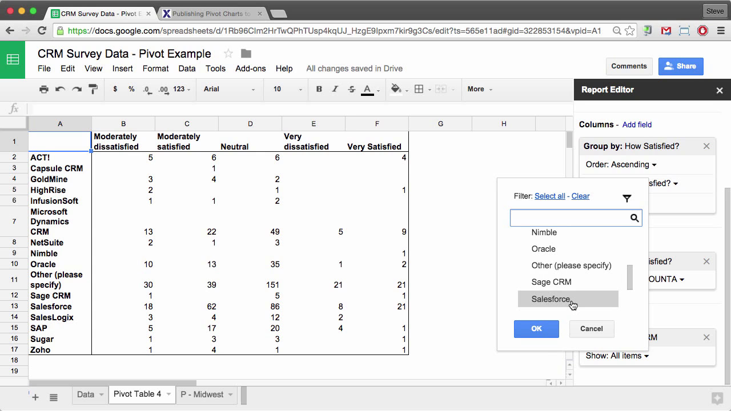Image resolution: width=731 pixels, height=411 pixels.
Task: Remove the How Satisfied column grouping
Action: [x=706, y=146]
